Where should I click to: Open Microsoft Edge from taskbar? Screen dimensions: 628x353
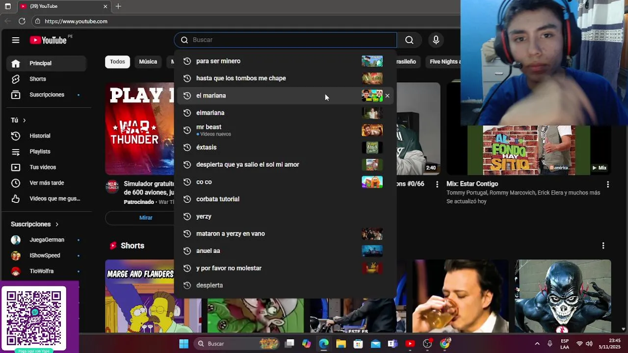pos(324,344)
